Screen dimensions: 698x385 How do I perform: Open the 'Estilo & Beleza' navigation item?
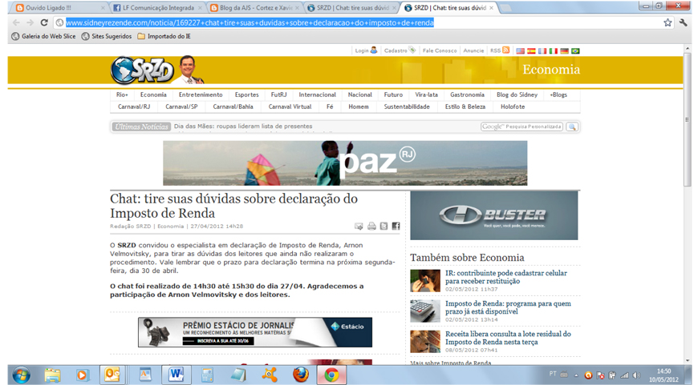click(x=465, y=106)
